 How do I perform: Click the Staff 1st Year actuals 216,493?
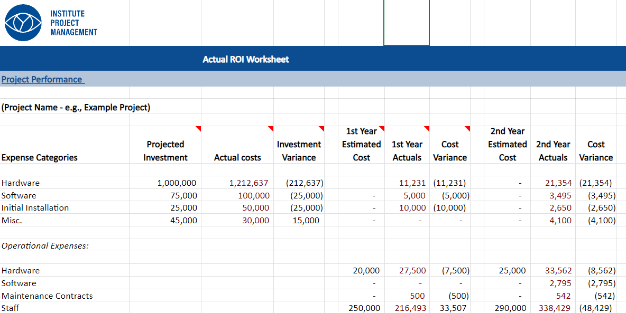(x=410, y=308)
